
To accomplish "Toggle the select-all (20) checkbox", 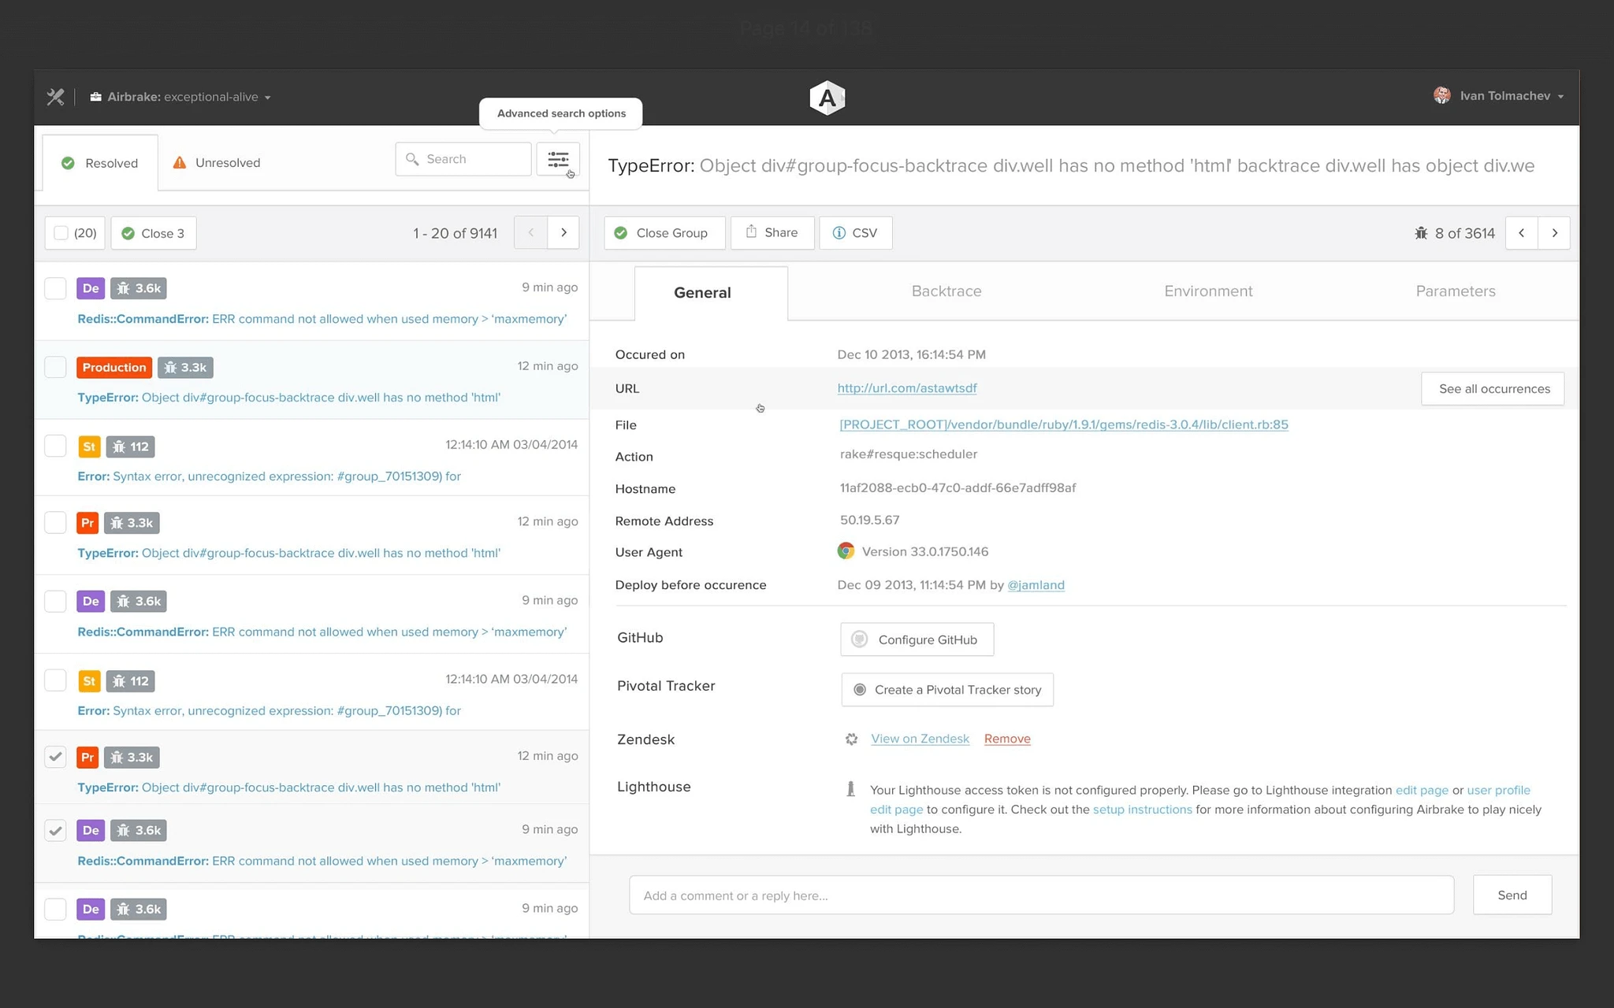I will pyautogui.click(x=61, y=233).
